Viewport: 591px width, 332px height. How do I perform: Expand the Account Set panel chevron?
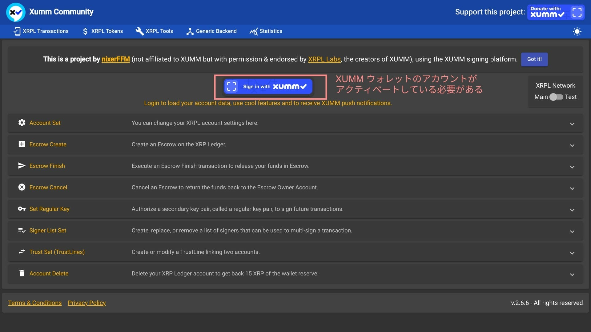click(572, 124)
